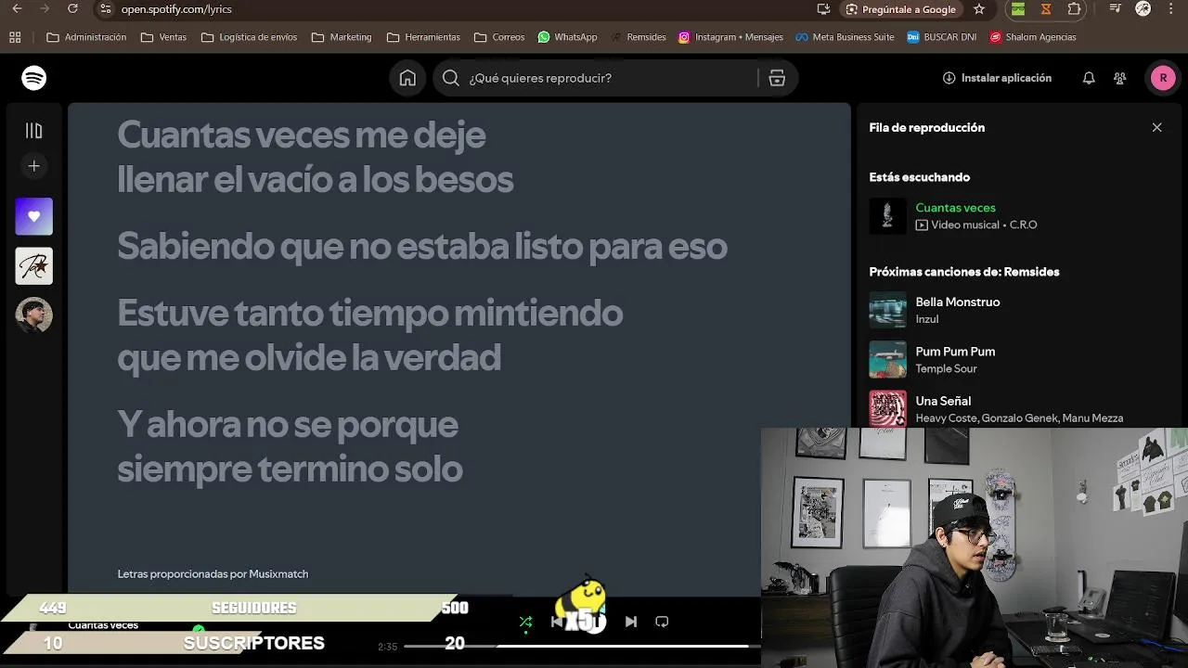The width and height of the screenshot is (1188, 668).
Task: Go forward in browser
Action: [45, 9]
